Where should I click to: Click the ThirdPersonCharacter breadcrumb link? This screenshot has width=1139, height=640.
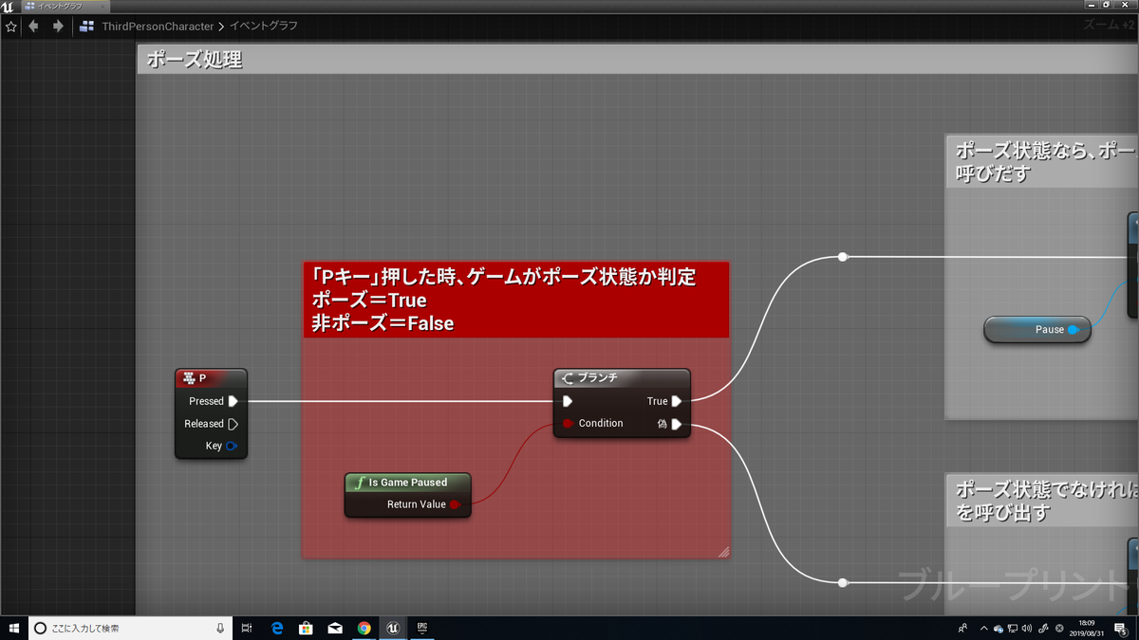[x=158, y=26]
